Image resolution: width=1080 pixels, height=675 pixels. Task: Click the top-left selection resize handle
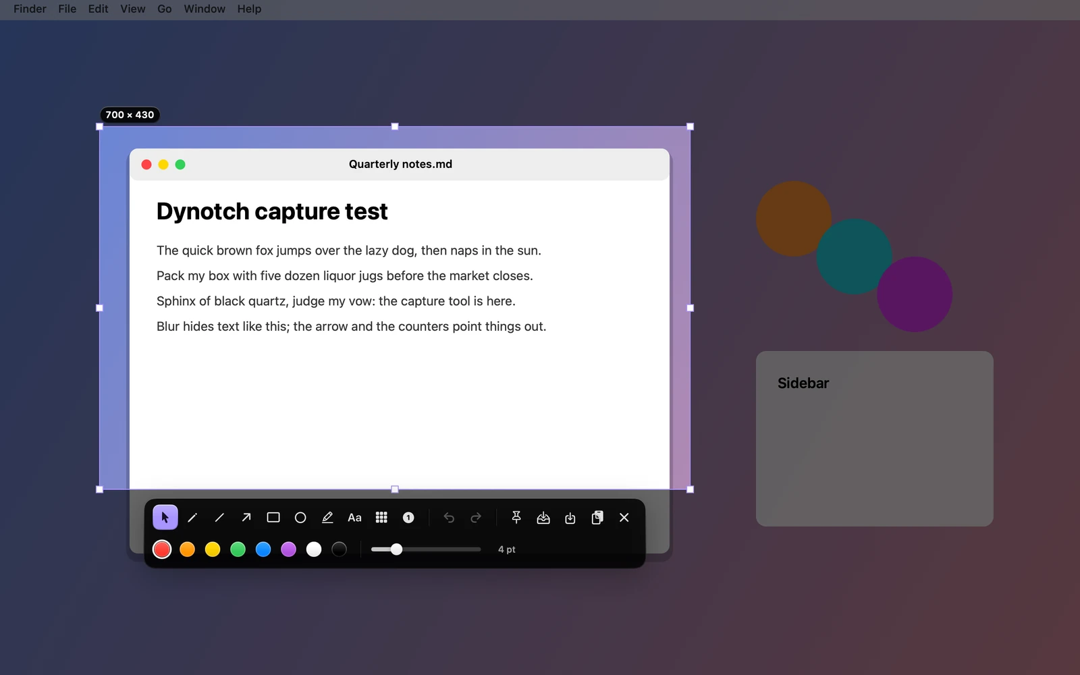coord(100,126)
